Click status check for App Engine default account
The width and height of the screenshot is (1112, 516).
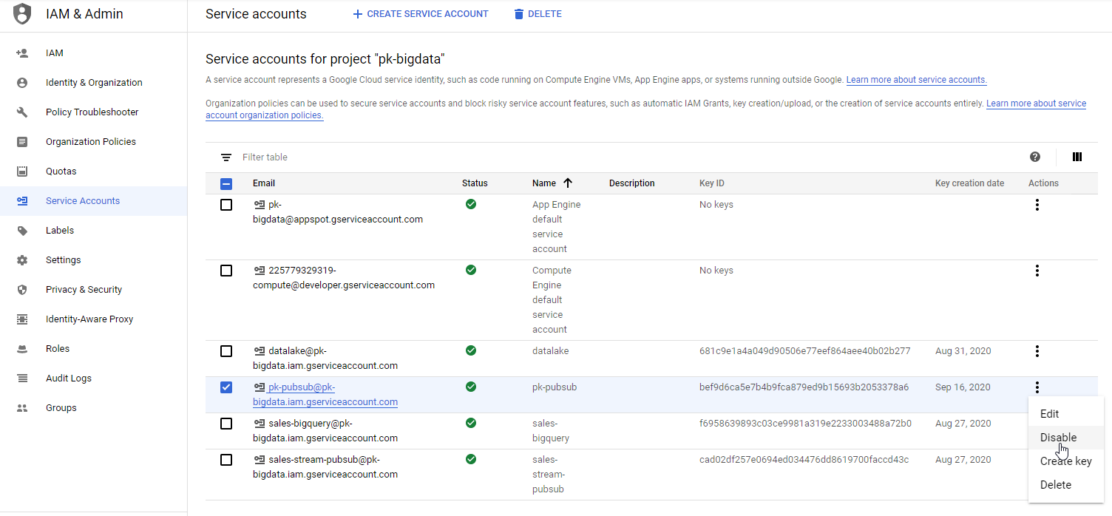pos(471,204)
